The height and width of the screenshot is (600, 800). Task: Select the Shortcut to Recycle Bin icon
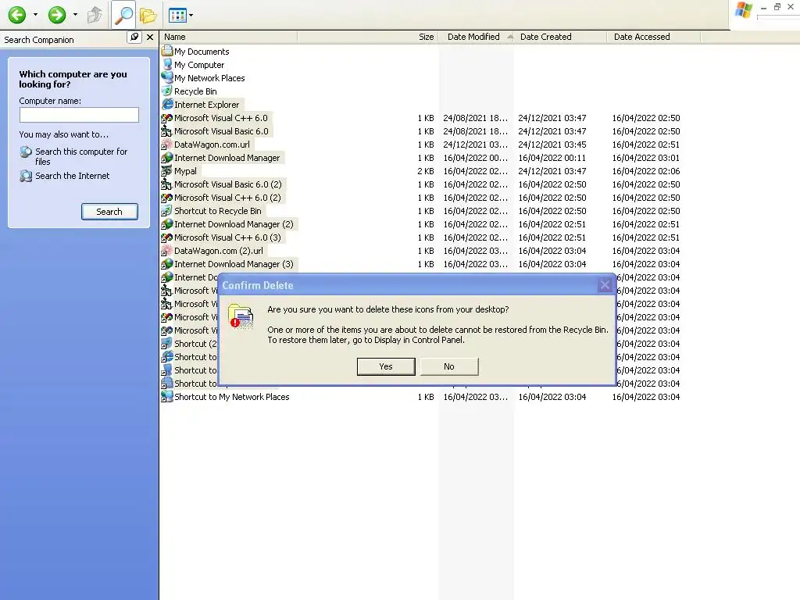[x=167, y=211]
